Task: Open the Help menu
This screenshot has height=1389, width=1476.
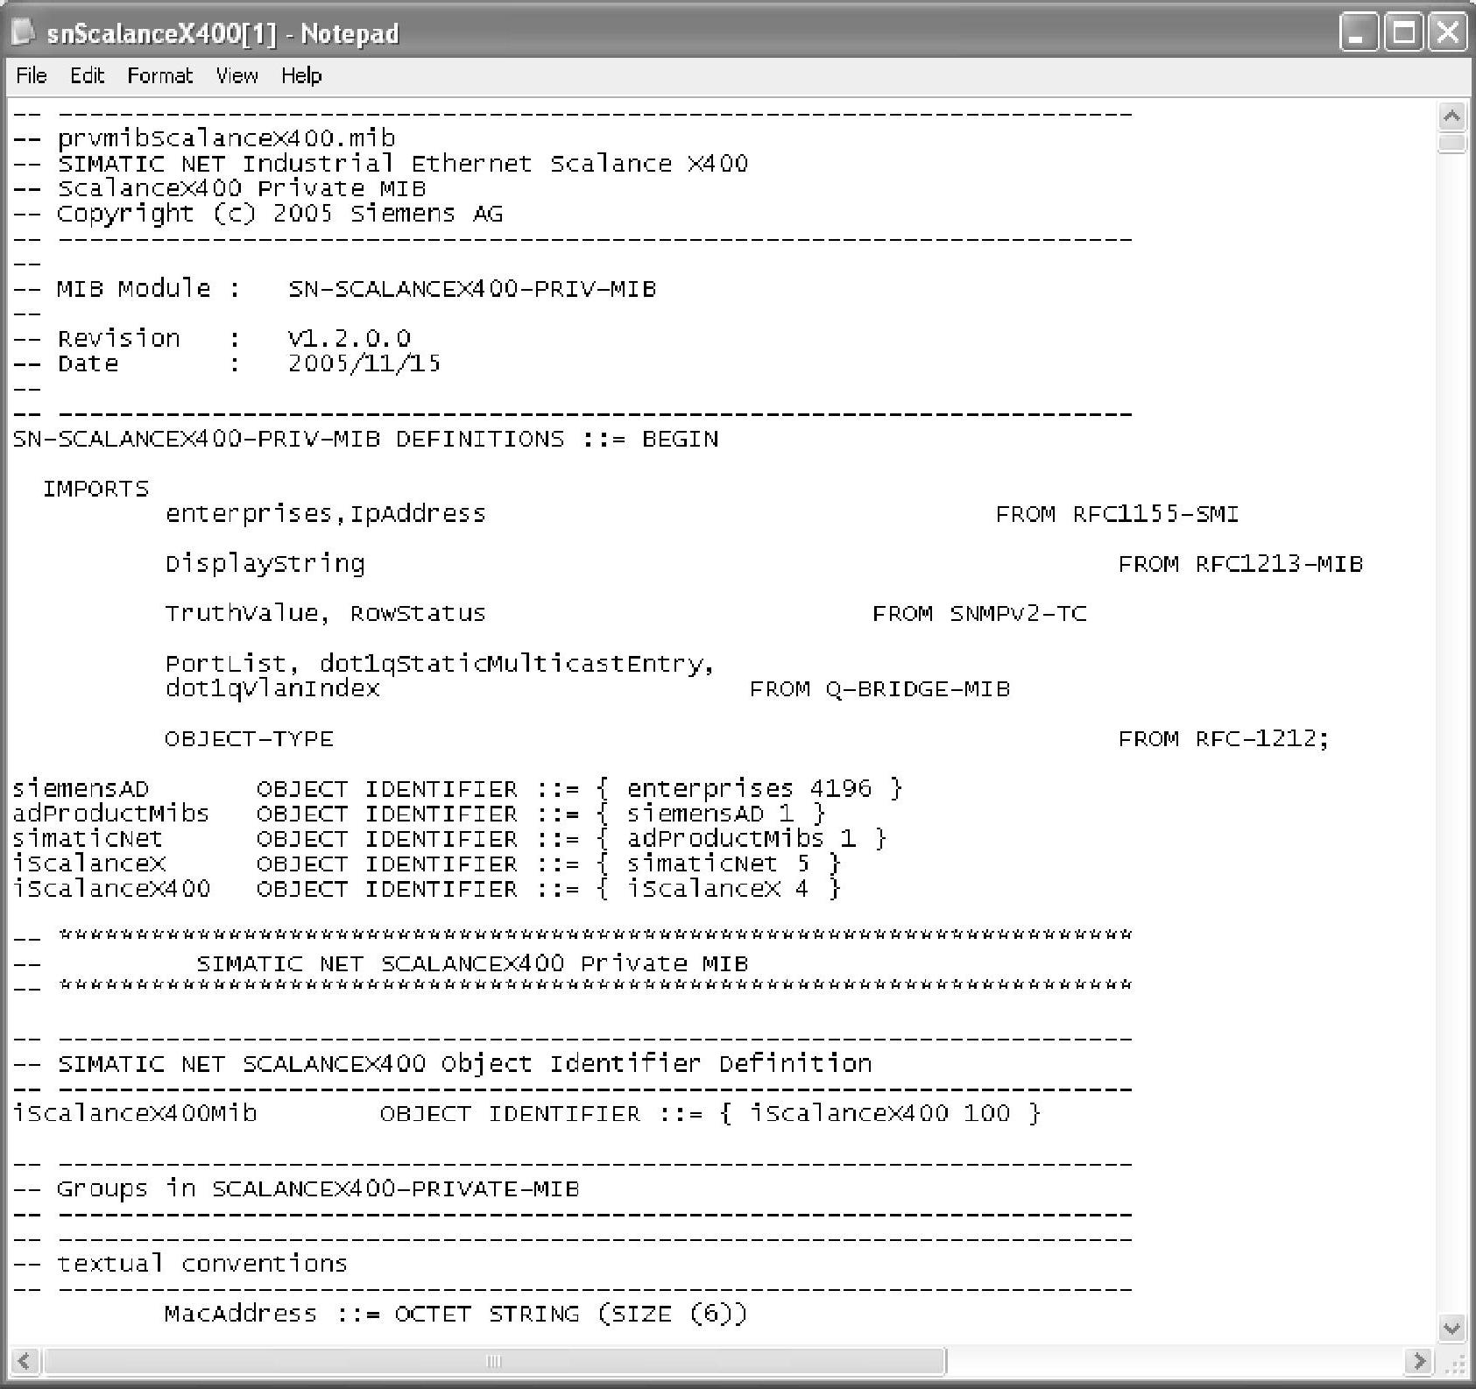Action: coord(301,75)
